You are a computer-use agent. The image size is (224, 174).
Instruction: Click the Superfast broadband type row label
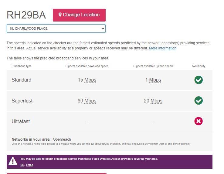tap(22, 101)
